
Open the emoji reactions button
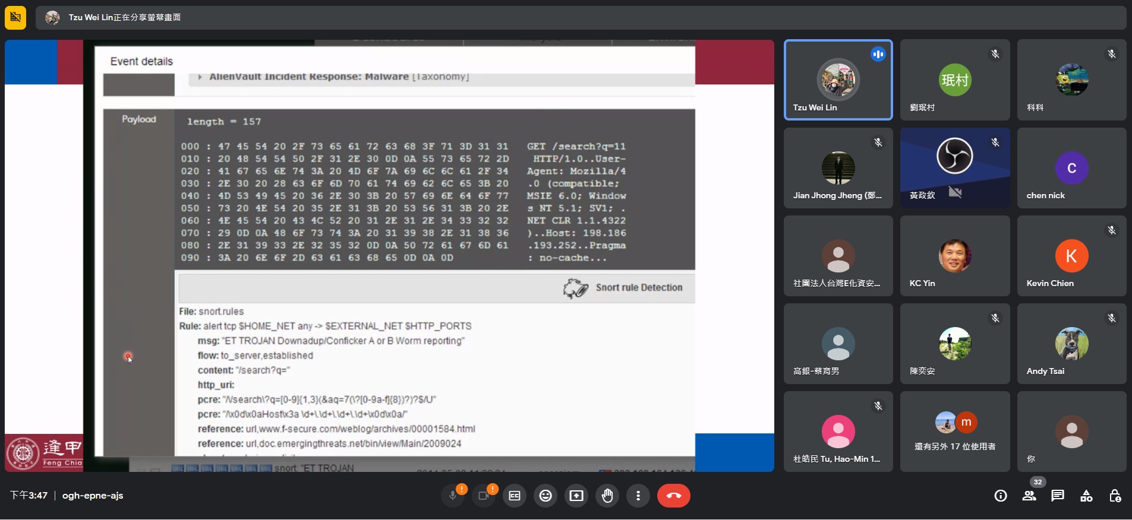[545, 496]
